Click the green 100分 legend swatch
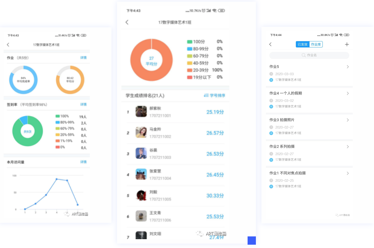Image resolution: width=374 pixels, height=248 pixels. point(189,42)
